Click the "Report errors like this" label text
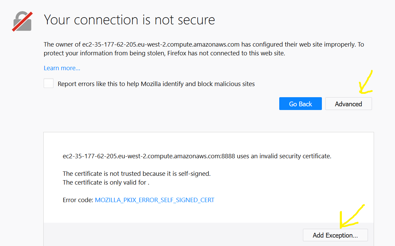The width and height of the screenshot is (395, 246). coord(156,84)
